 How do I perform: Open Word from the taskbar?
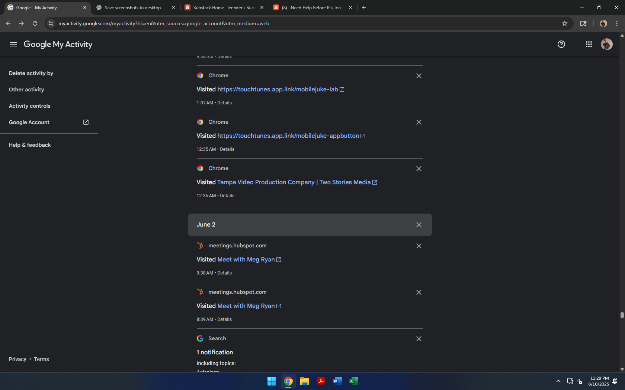[337, 381]
